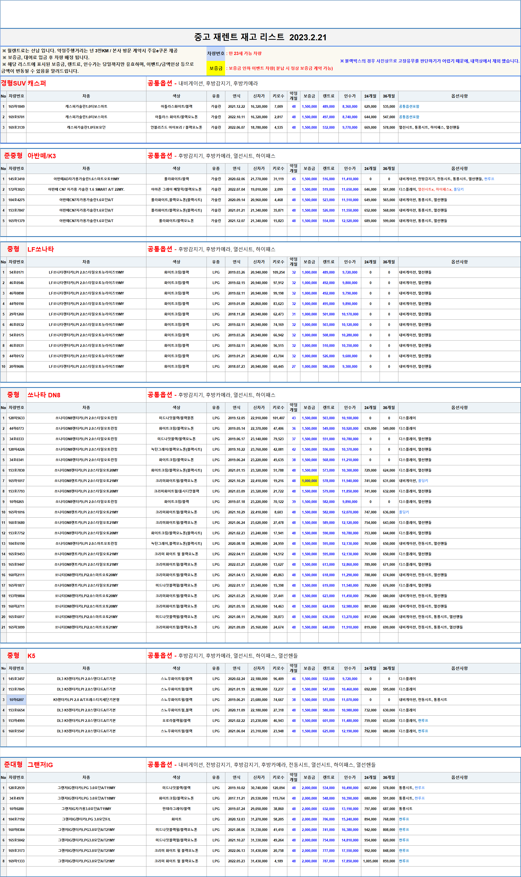Click vehicle number 20하9686

click(x=16, y=366)
